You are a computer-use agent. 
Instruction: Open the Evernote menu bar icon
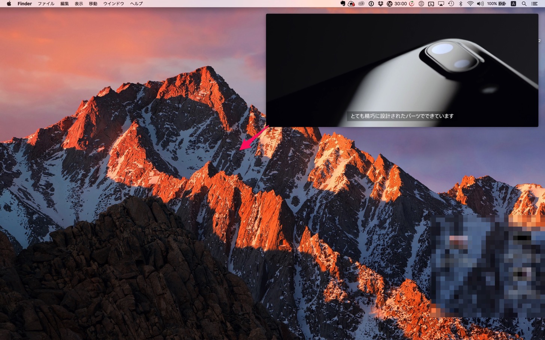click(x=342, y=4)
